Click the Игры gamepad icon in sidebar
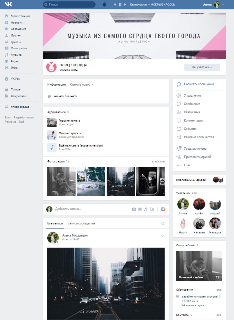 pos(7,68)
